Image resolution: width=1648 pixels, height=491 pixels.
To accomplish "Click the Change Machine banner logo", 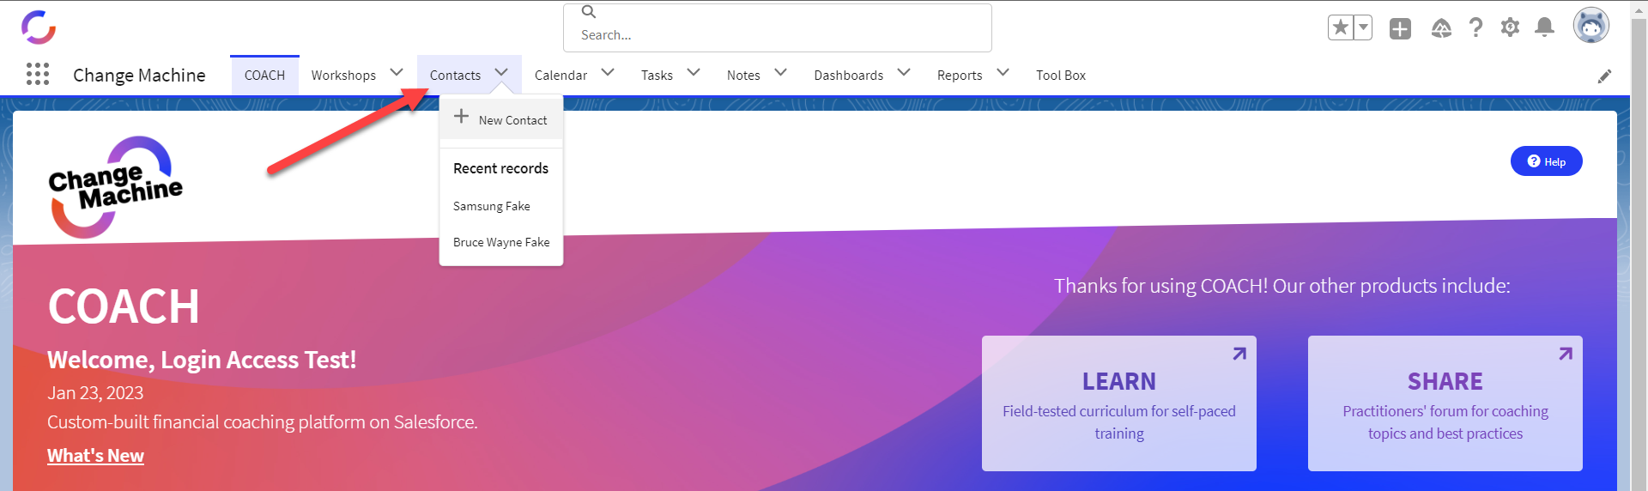I will tap(115, 187).
